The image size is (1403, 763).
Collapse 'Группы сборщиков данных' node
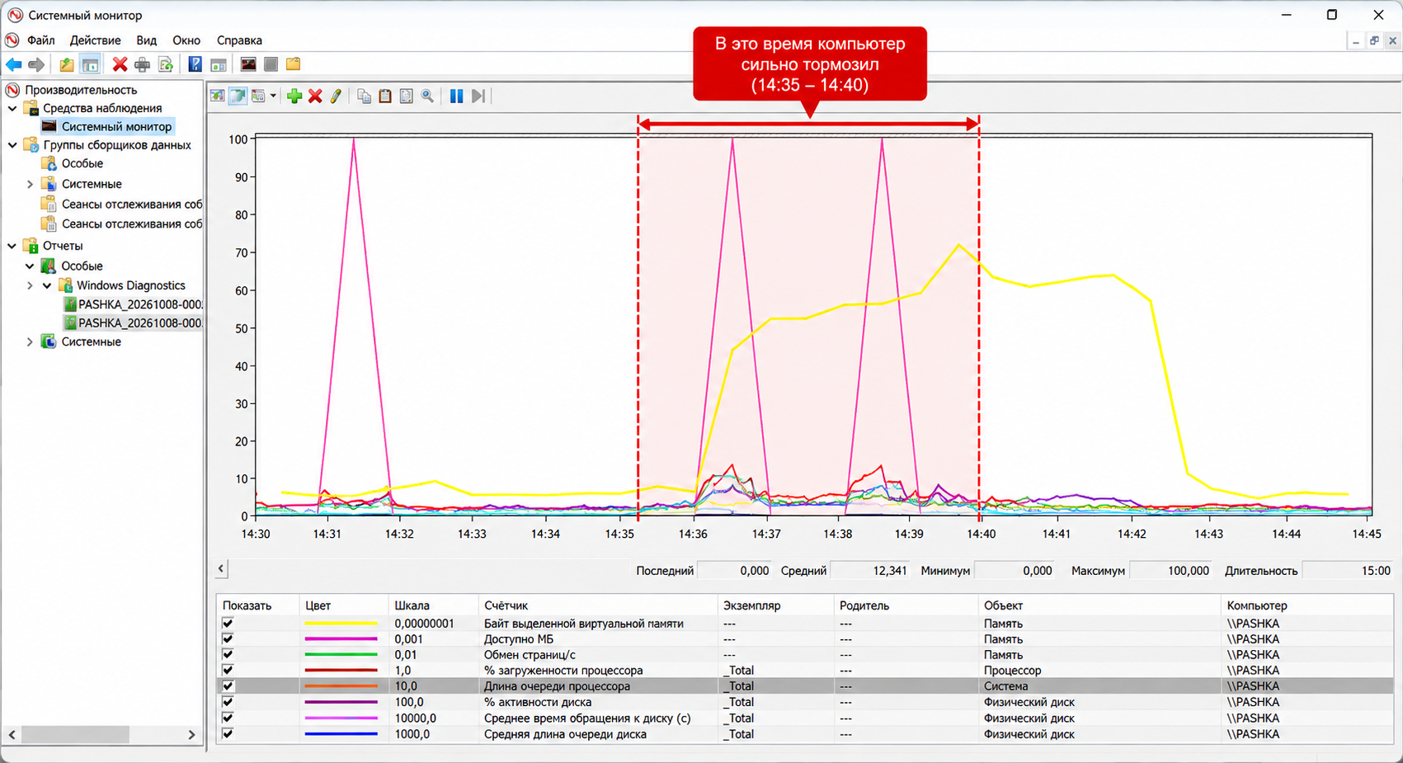pos(12,145)
